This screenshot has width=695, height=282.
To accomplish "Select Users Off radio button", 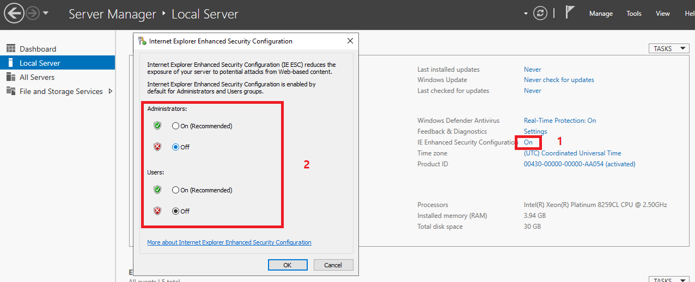I will pos(175,211).
